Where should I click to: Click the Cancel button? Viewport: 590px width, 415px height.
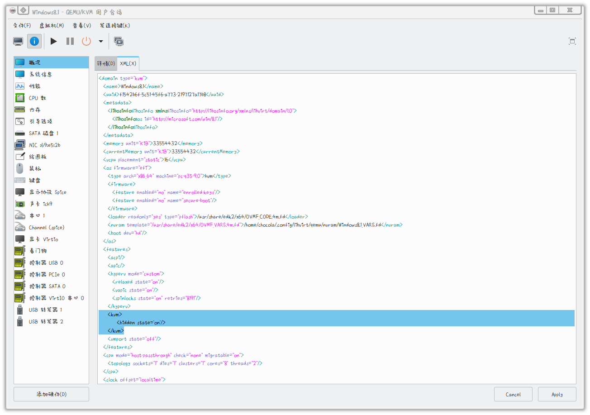[x=513, y=394]
